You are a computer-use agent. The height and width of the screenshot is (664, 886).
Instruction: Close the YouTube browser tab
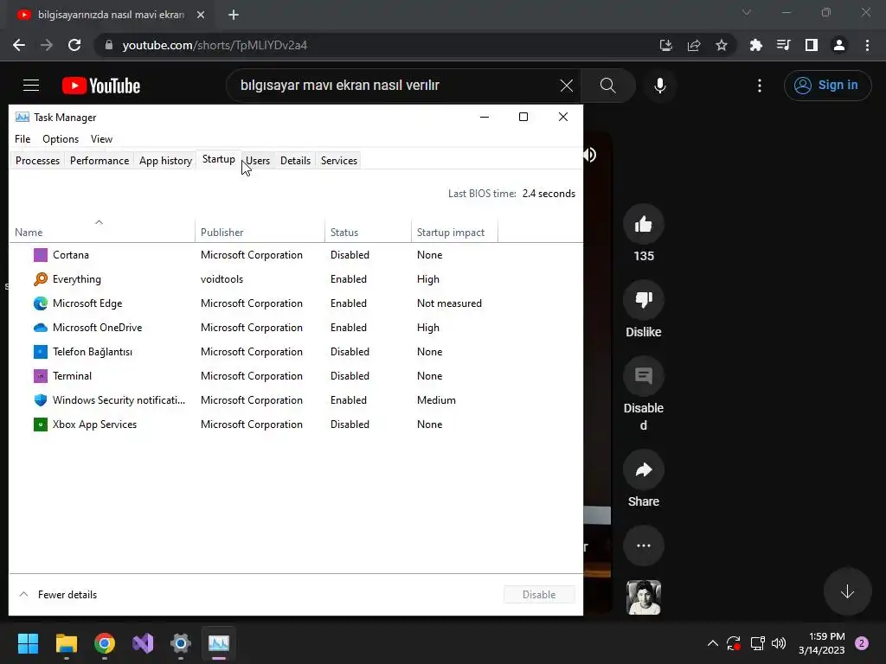pos(201,16)
